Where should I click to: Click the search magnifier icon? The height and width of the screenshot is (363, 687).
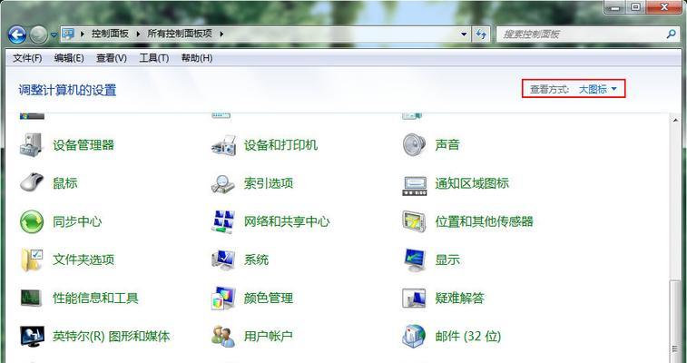pos(671,34)
